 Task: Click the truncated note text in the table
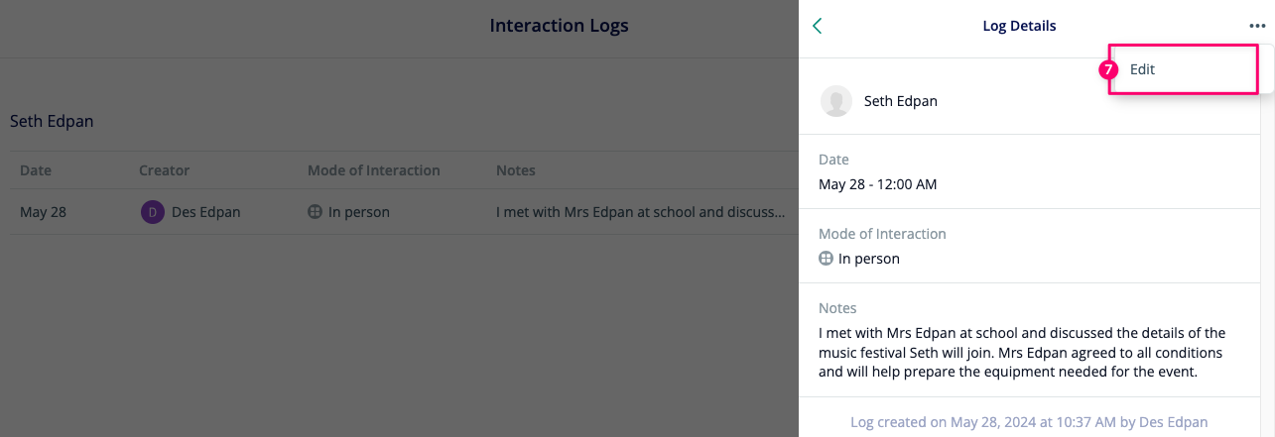[641, 212]
